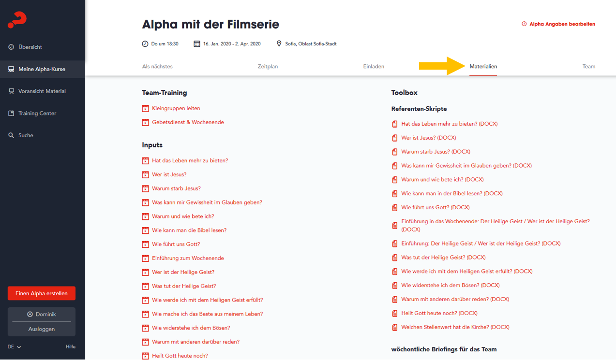
Task: Click the Dominik profile button
Action: [x=42, y=314]
